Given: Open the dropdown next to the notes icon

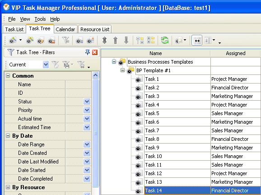Looking at the screenshot, I should 185,40.
